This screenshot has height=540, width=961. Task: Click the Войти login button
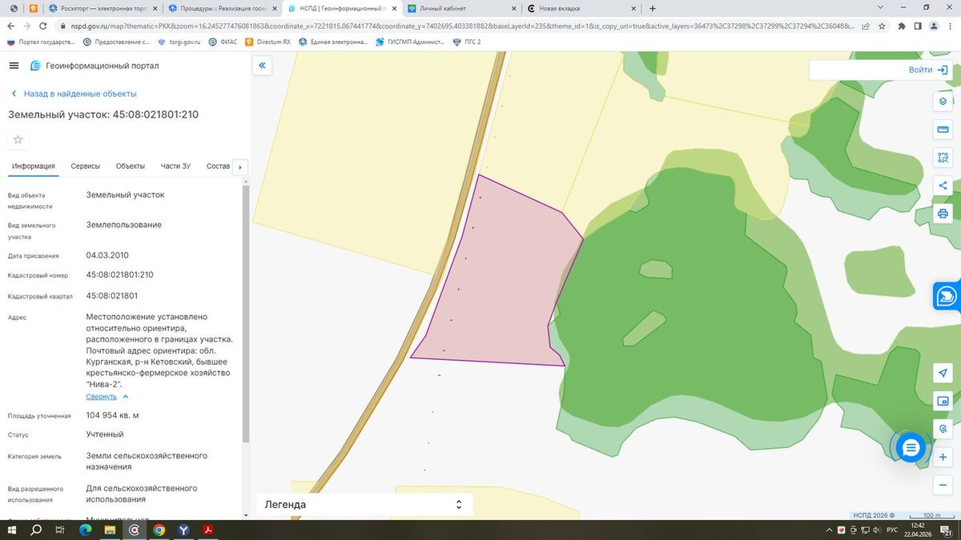pyautogui.click(x=928, y=70)
